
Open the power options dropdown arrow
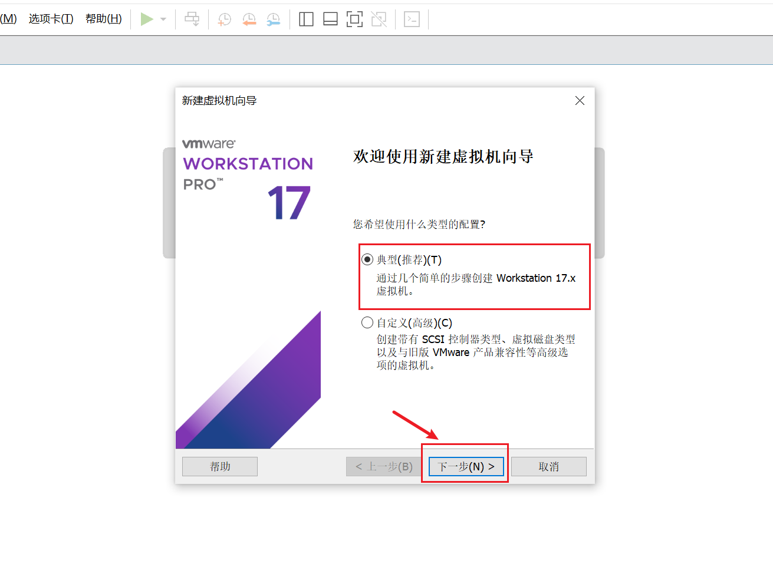point(163,19)
